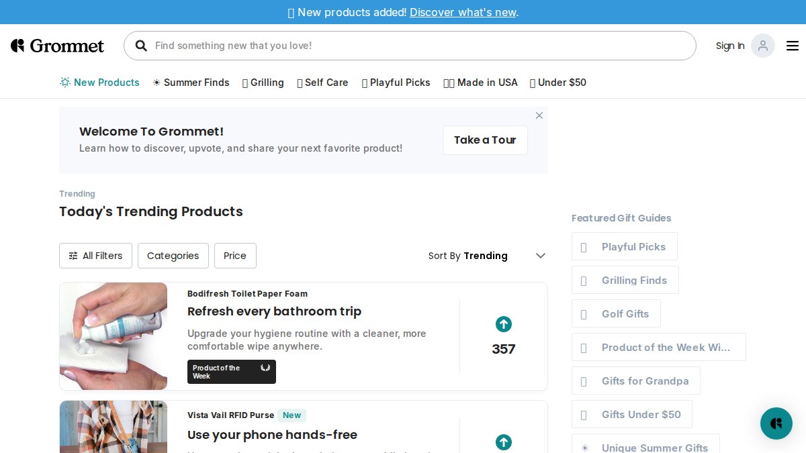Open the Golf Gifts guide

tap(616, 313)
